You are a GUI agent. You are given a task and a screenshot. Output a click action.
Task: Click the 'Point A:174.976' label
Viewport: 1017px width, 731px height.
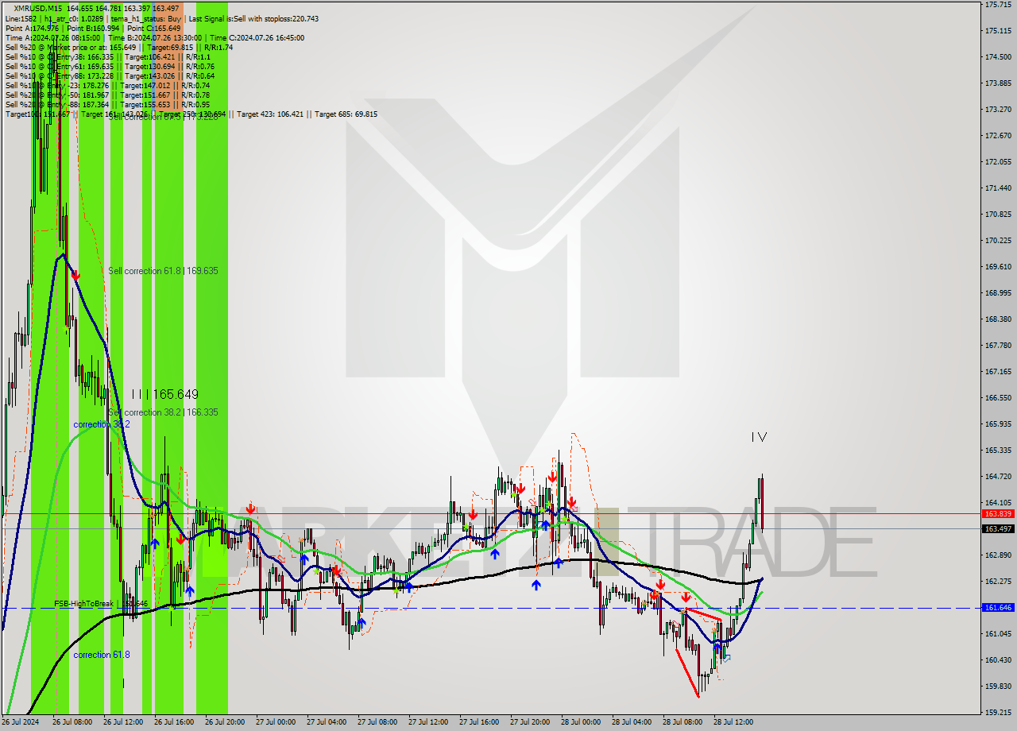coord(33,28)
